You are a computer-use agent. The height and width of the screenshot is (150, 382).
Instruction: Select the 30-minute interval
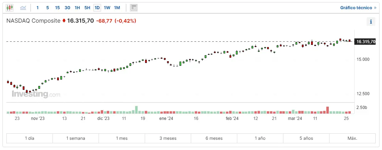pyautogui.click(x=67, y=7)
